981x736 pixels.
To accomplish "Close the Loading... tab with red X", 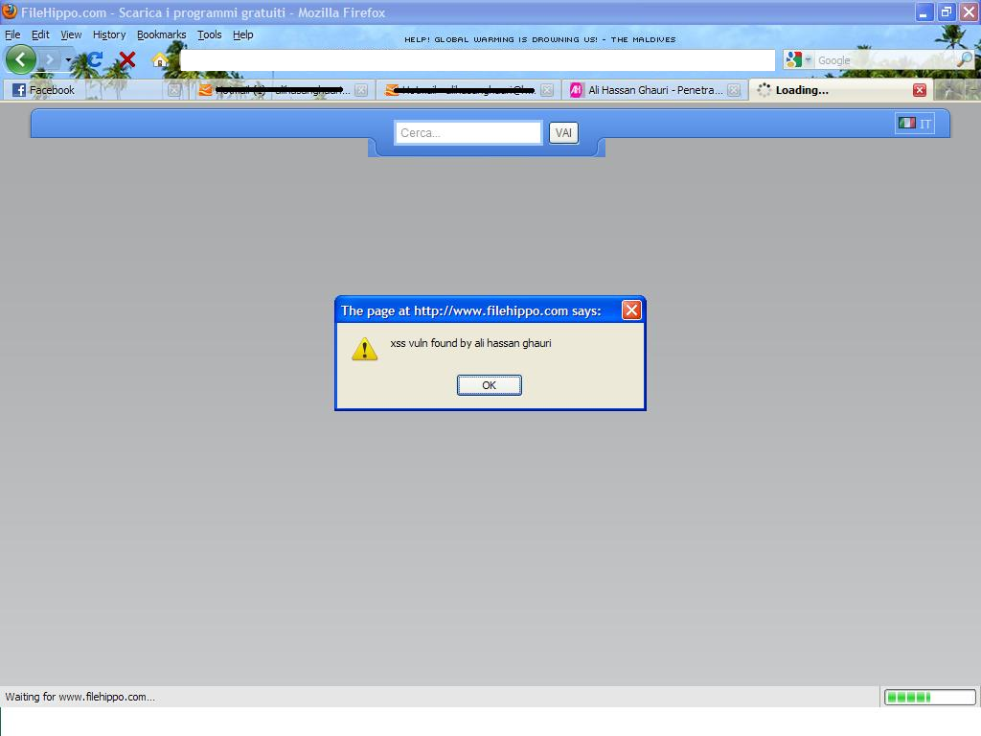I will (x=920, y=90).
